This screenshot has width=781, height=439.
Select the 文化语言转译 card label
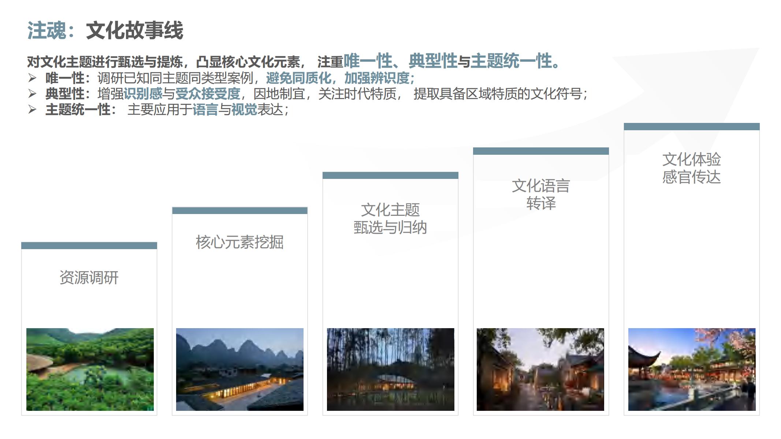[x=541, y=194]
